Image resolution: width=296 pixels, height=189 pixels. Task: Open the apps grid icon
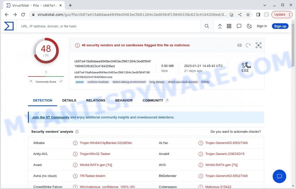(x=229, y=26)
